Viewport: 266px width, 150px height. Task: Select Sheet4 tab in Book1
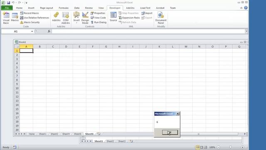pyautogui.click(x=66, y=134)
